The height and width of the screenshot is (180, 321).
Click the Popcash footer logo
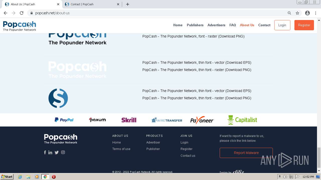[61, 139]
